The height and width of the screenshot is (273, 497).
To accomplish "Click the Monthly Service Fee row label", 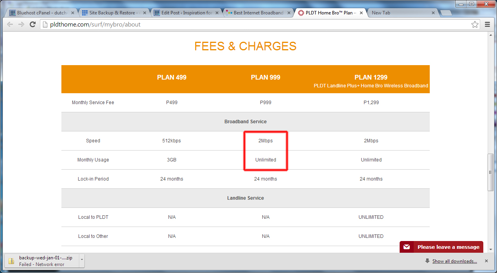I will 93,103.
